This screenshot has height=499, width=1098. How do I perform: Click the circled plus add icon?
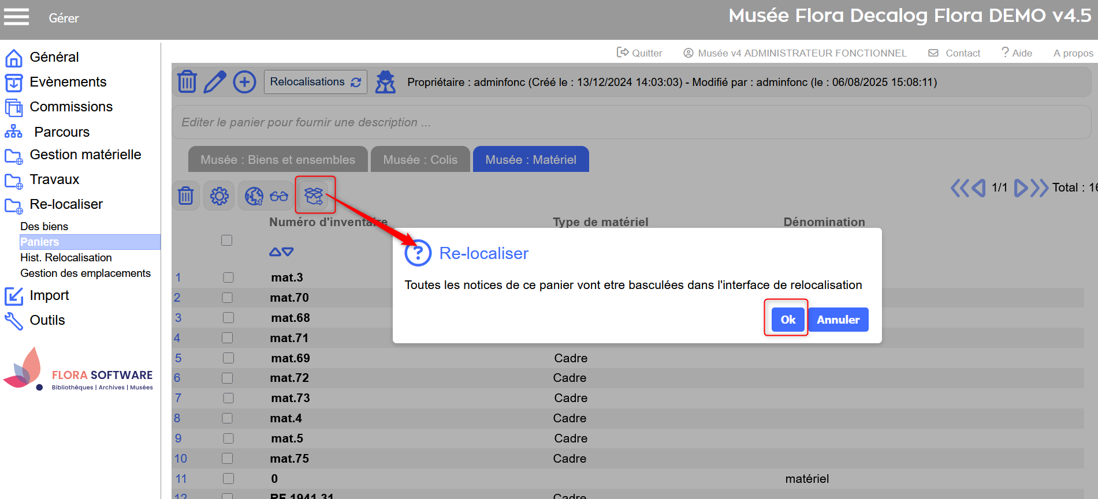pos(244,82)
